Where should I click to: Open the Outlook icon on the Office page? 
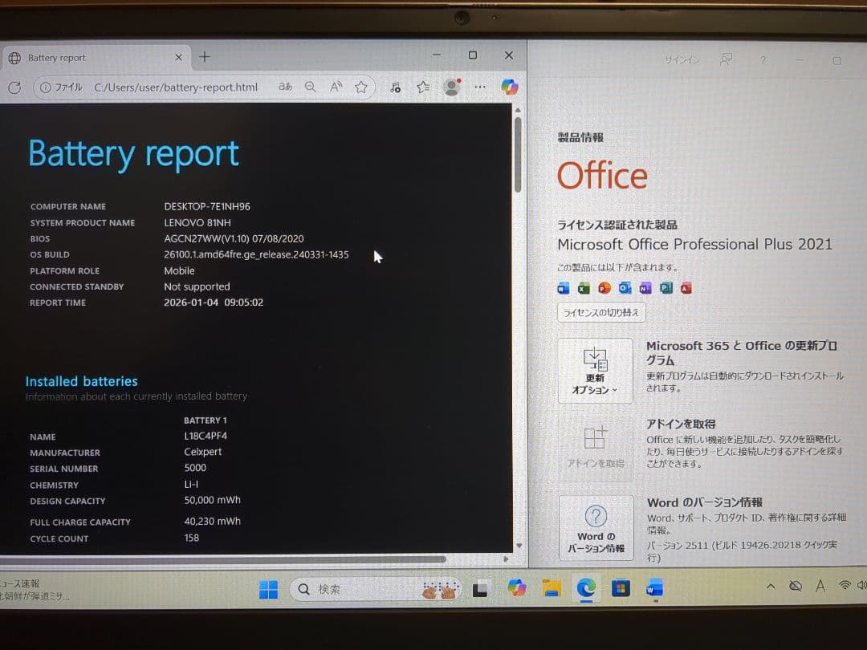(625, 287)
